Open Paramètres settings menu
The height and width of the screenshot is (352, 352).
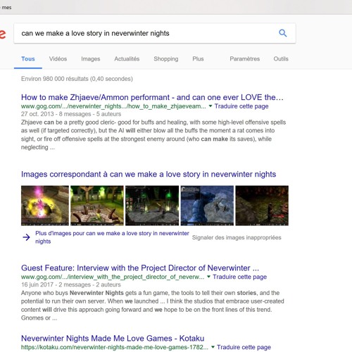click(x=245, y=58)
